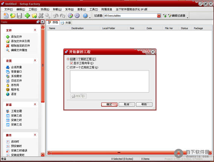The width and height of the screenshot is (214, 162).
Task: Collapse the 设置 task section
Action: point(35,60)
